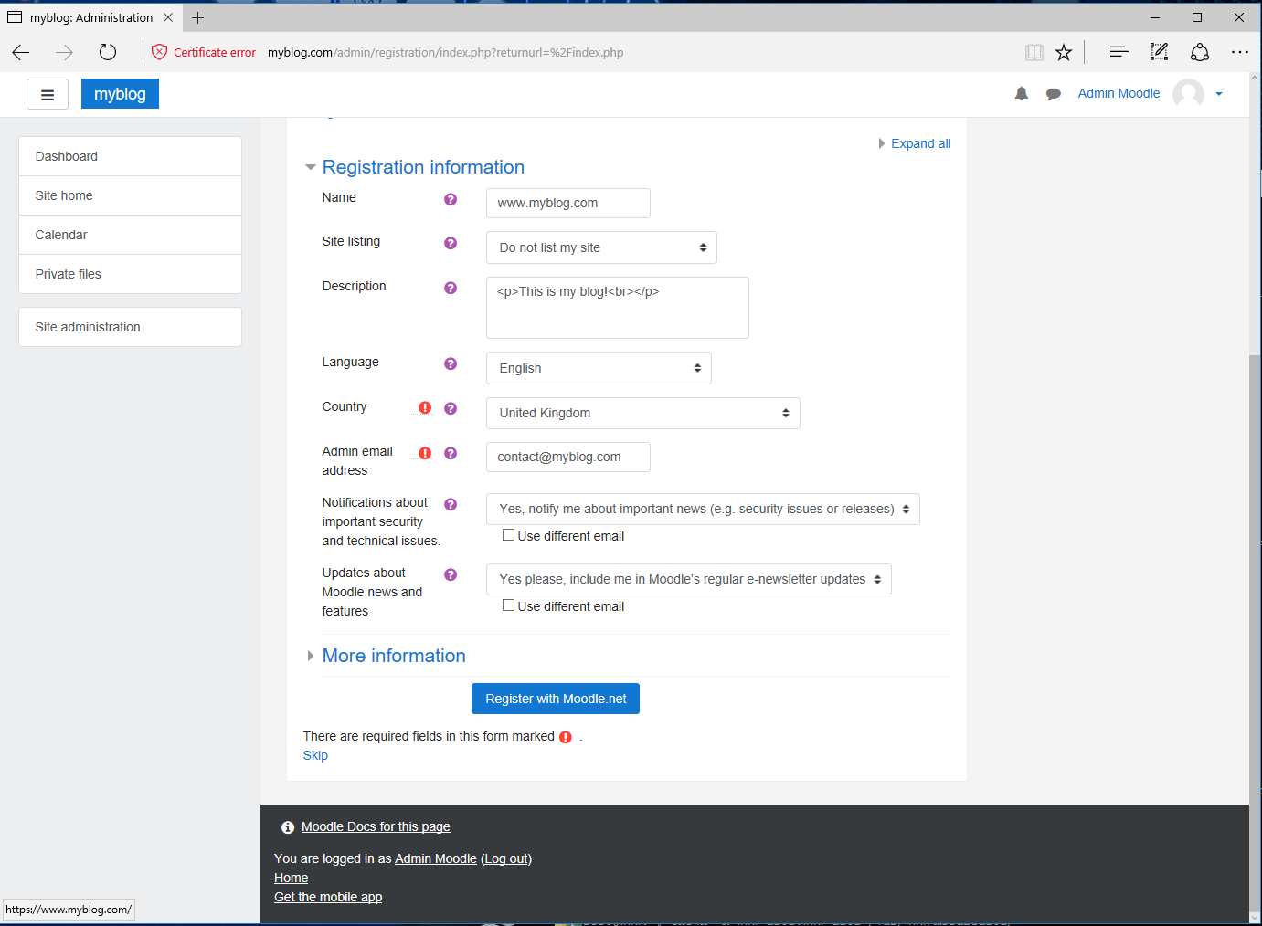Click the required marker beside Country
1262x926 pixels.
[425, 408]
